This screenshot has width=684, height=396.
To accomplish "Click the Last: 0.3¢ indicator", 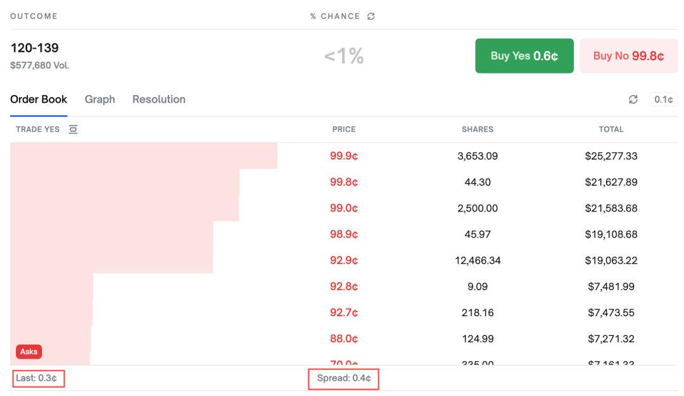I will [38, 378].
